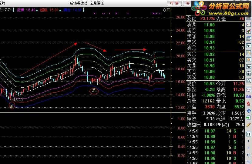Select the 卖② 10.94 ask row
Screen dimensions: 252x164
click(215, 42)
